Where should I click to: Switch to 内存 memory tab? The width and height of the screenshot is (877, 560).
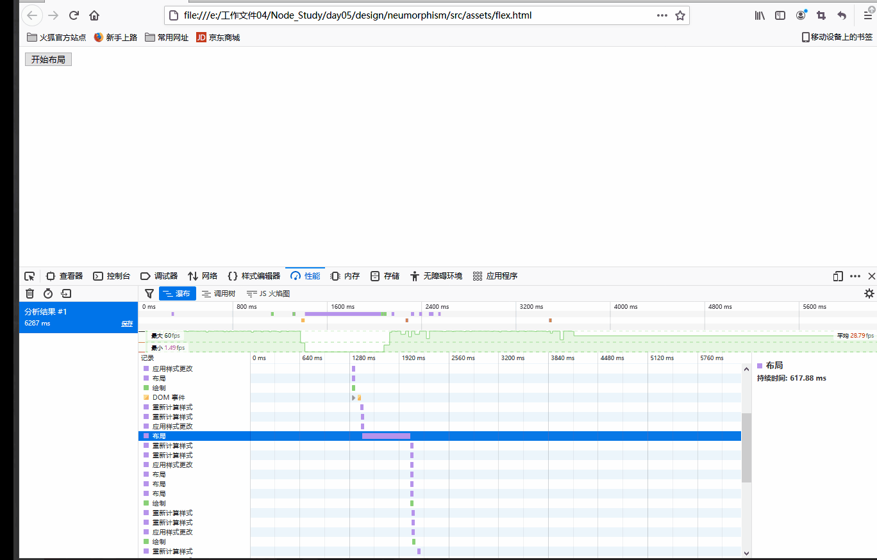pos(345,276)
